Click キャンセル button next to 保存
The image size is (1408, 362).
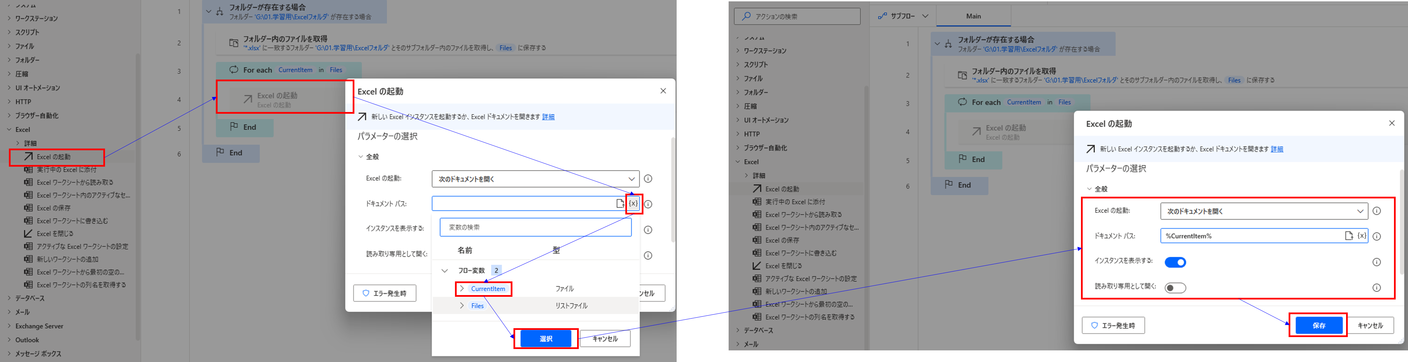(1370, 325)
